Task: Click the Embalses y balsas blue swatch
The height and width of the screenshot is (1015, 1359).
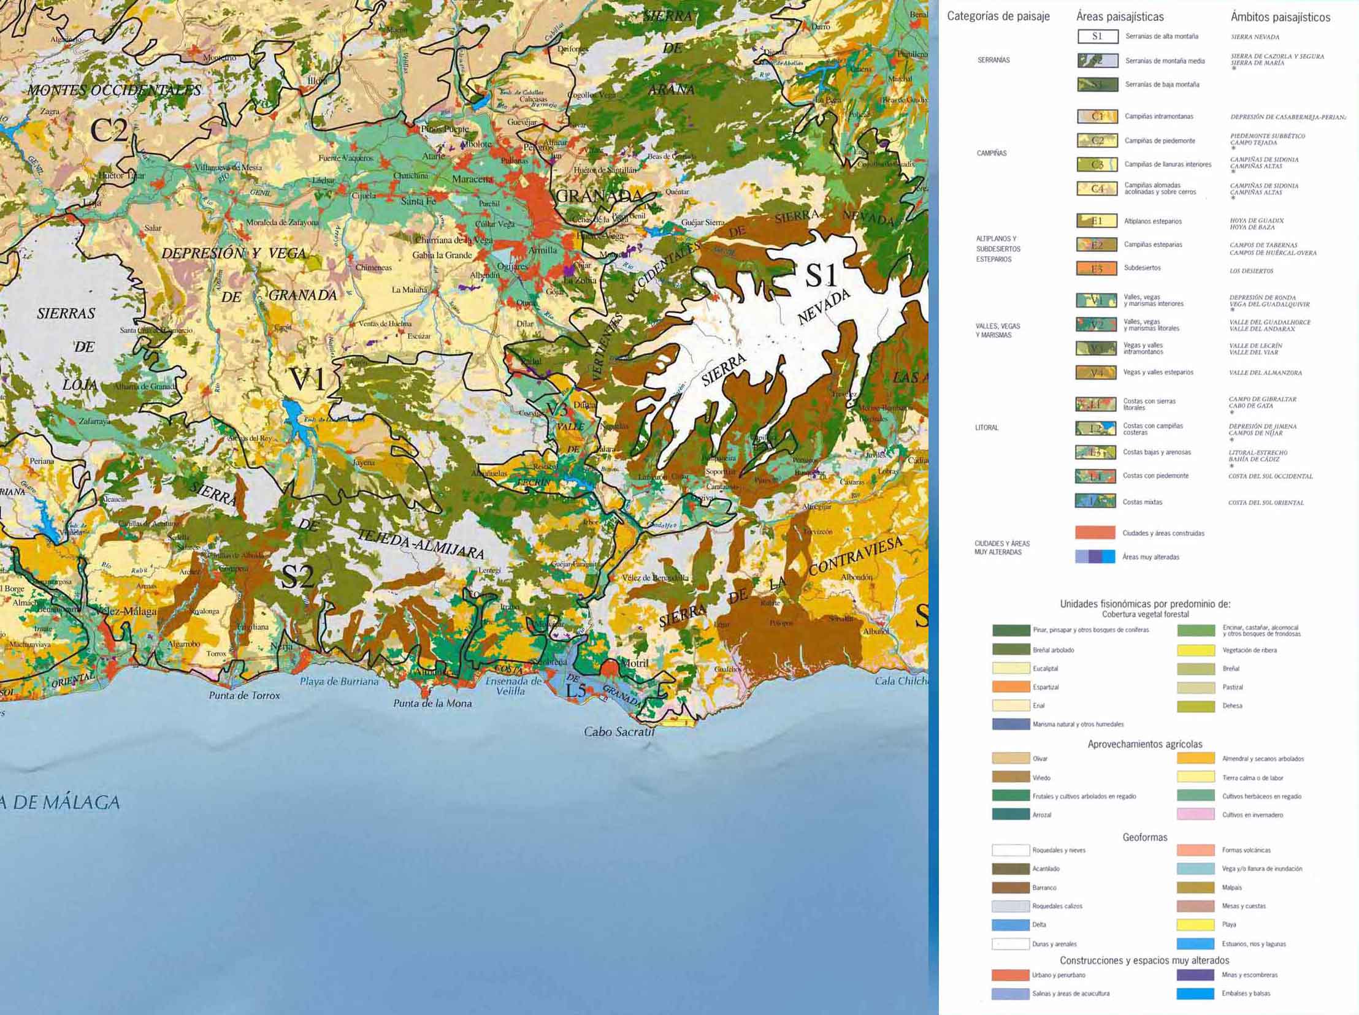Action: click(x=1196, y=993)
